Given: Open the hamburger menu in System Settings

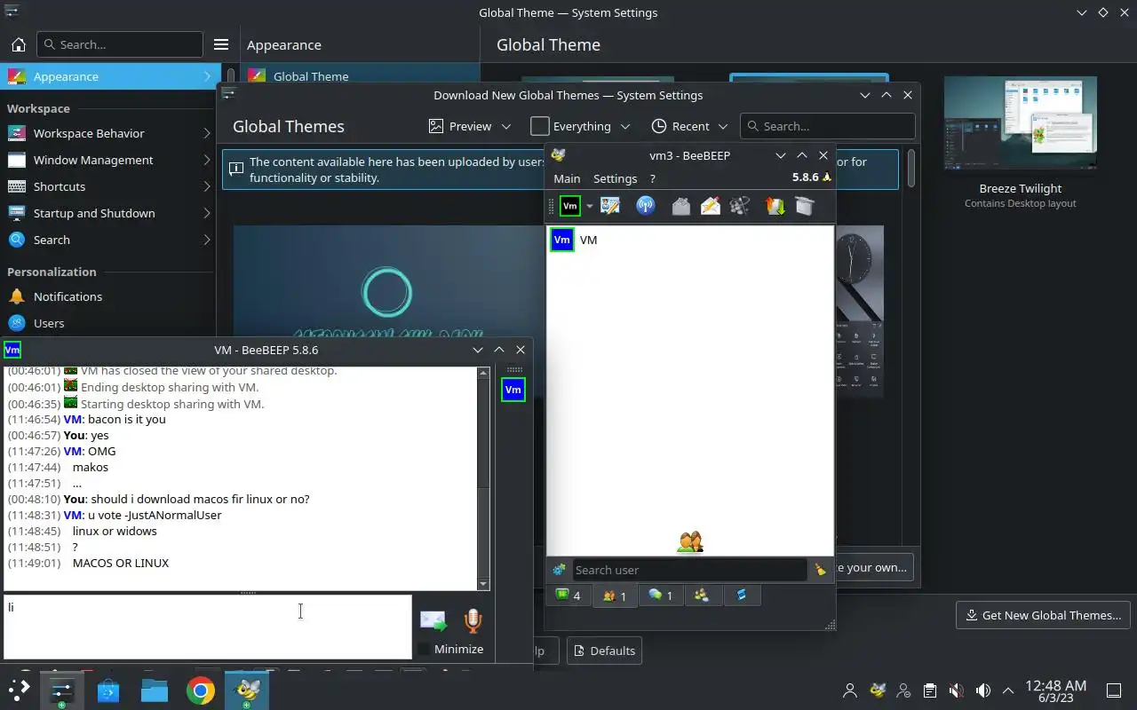Looking at the screenshot, I should (x=221, y=44).
